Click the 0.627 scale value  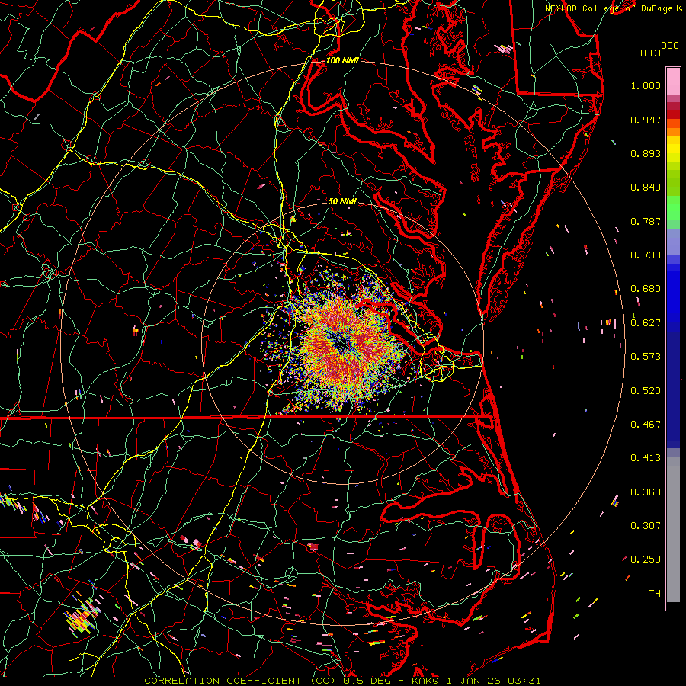pyautogui.click(x=646, y=323)
